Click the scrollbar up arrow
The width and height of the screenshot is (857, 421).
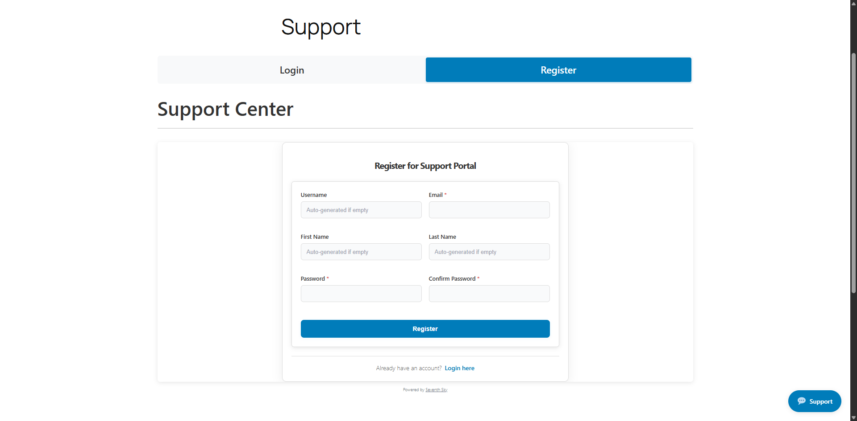point(853,3)
